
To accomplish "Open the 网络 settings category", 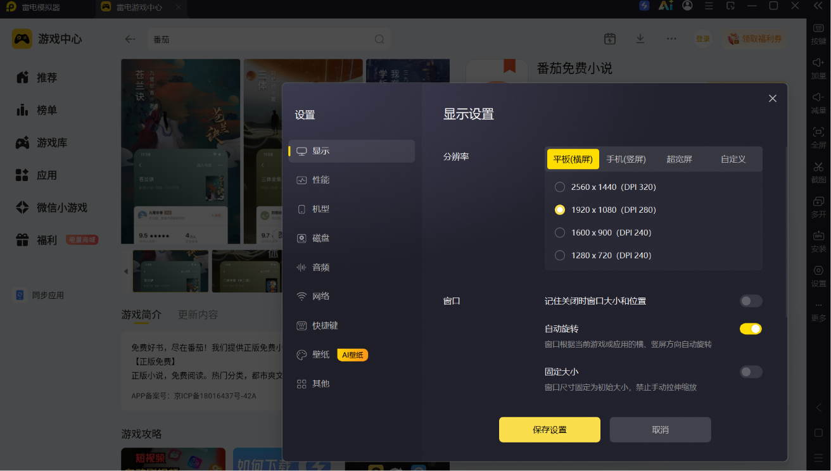I will 352,296.
